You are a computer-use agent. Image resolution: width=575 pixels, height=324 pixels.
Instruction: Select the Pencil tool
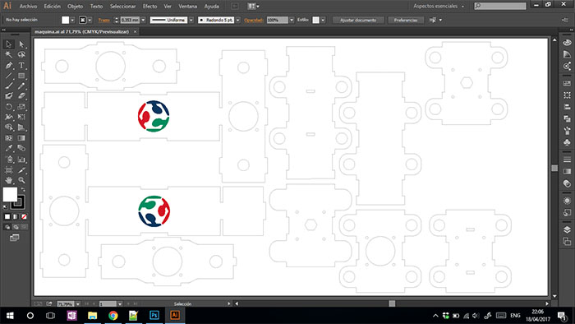coord(21,86)
